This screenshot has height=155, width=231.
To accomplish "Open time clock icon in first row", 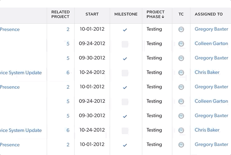I will [x=181, y=29].
